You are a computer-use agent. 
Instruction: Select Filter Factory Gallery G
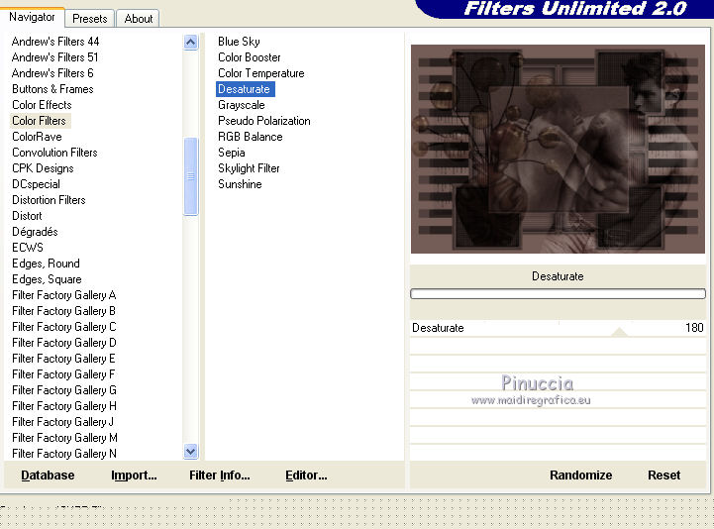(x=63, y=390)
